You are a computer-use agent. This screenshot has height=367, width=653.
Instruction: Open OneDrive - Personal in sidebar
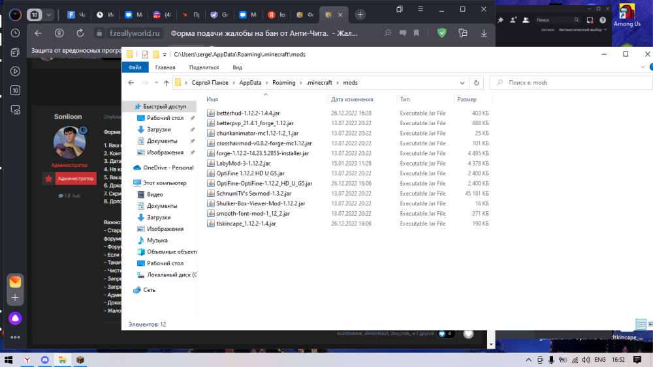tap(168, 168)
